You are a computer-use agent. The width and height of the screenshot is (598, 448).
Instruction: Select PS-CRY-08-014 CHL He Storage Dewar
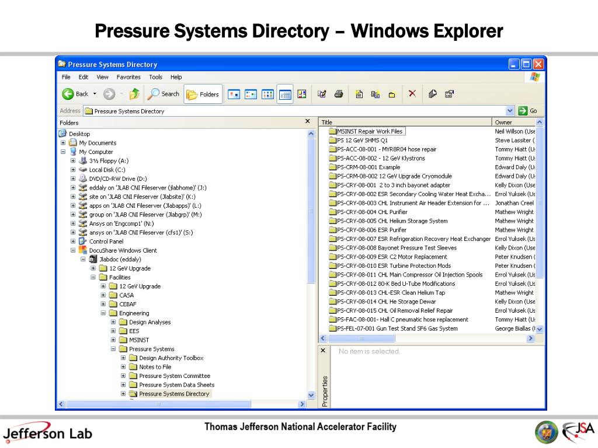[x=386, y=302]
